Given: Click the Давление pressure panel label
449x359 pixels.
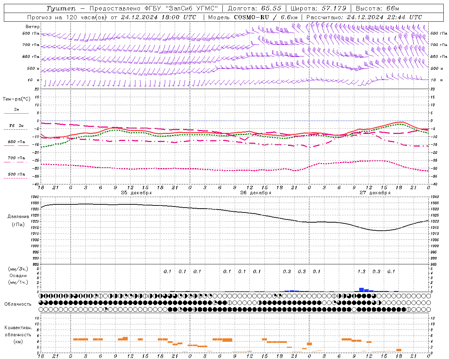Looking at the screenshot, I should pyautogui.click(x=18, y=216).
